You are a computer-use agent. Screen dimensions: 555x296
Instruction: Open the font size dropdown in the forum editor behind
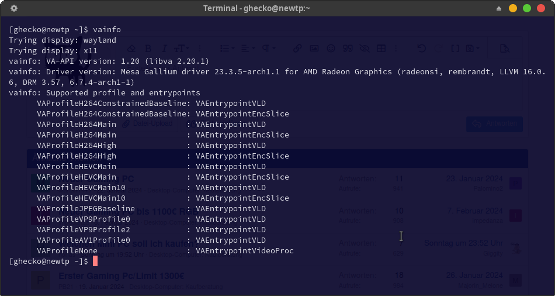181,49
